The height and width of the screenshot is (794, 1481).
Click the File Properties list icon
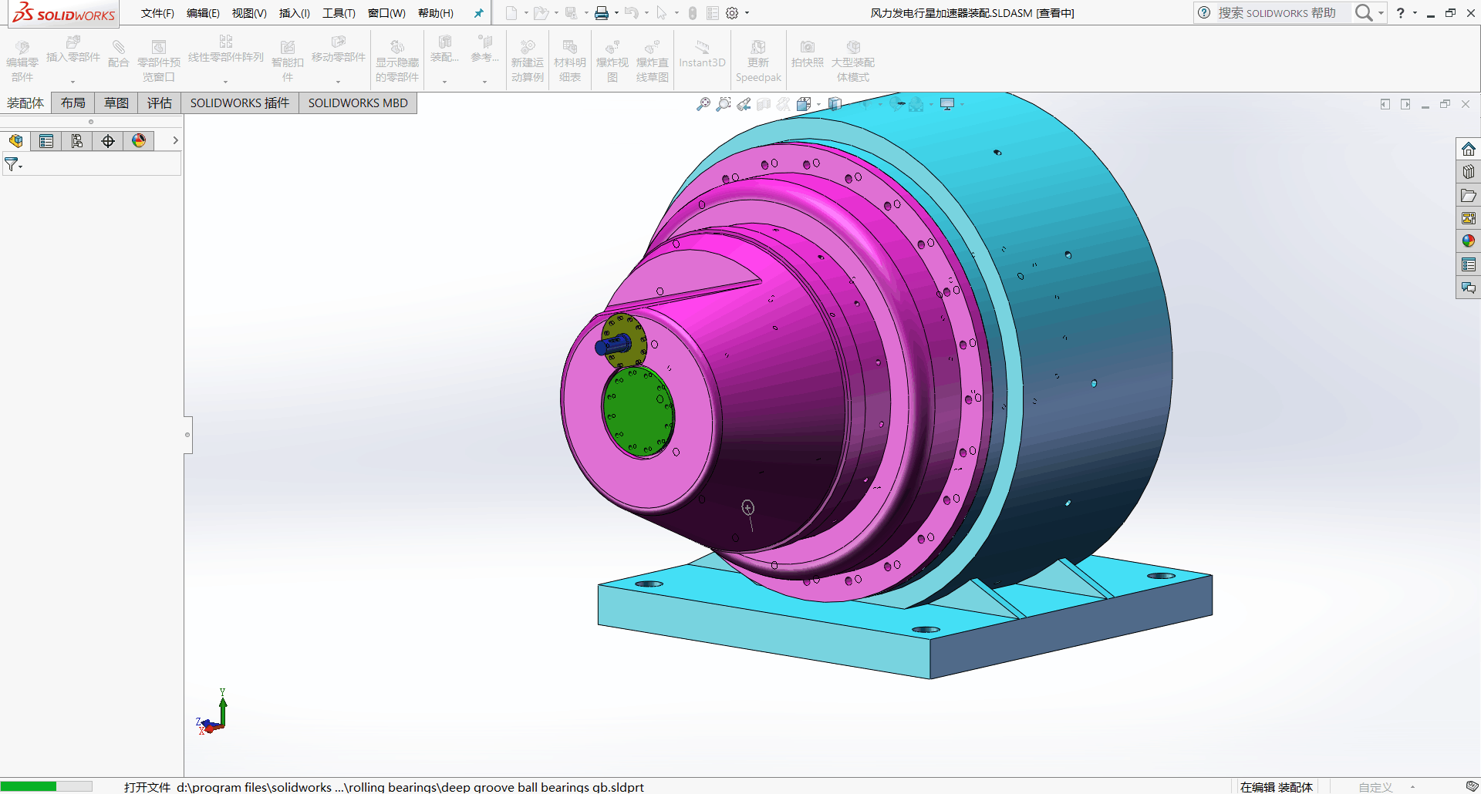tap(713, 13)
